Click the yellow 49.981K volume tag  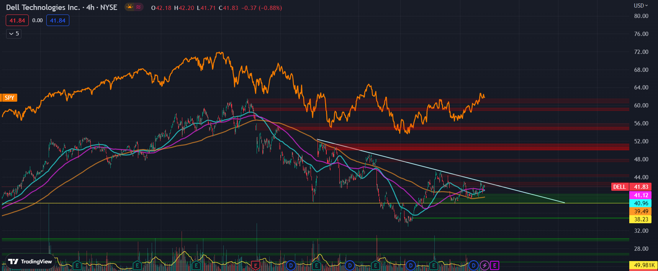pyautogui.click(x=643, y=265)
